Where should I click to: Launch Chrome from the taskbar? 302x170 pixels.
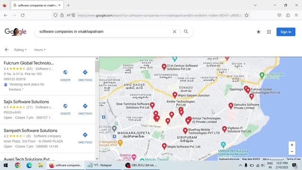click(x=18, y=165)
